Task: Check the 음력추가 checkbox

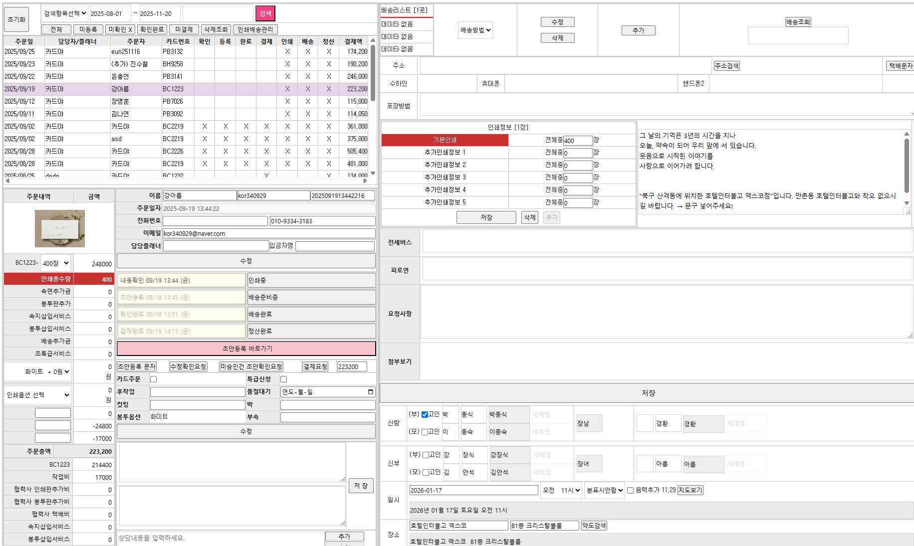Action: pos(630,491)
